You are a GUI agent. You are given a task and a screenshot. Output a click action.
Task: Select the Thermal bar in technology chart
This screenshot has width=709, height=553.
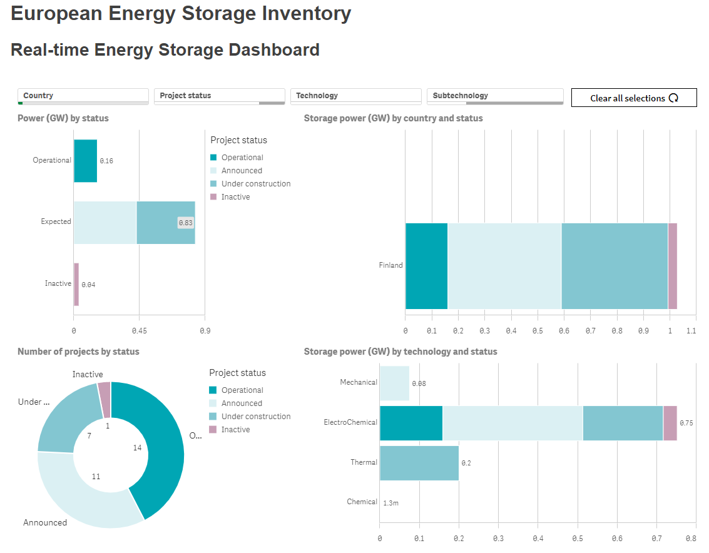click(x=419, y=463)
